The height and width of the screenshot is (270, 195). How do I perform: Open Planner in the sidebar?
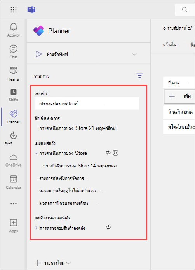[x=14, y=117]
